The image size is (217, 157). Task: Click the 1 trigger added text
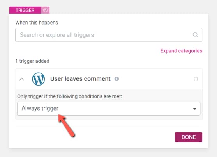[32, 61]
